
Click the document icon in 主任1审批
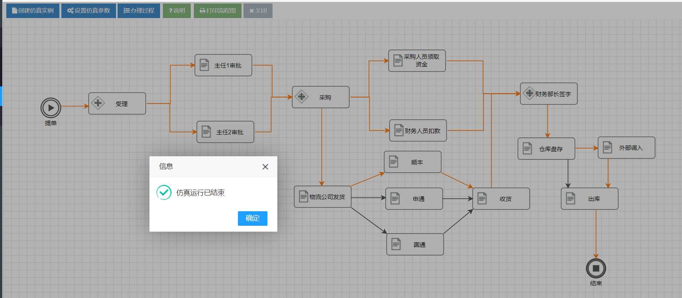click(204, 65)
